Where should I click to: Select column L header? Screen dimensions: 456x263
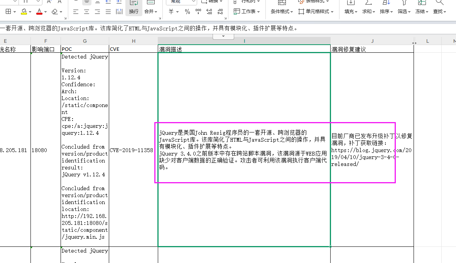pos(427,41)
